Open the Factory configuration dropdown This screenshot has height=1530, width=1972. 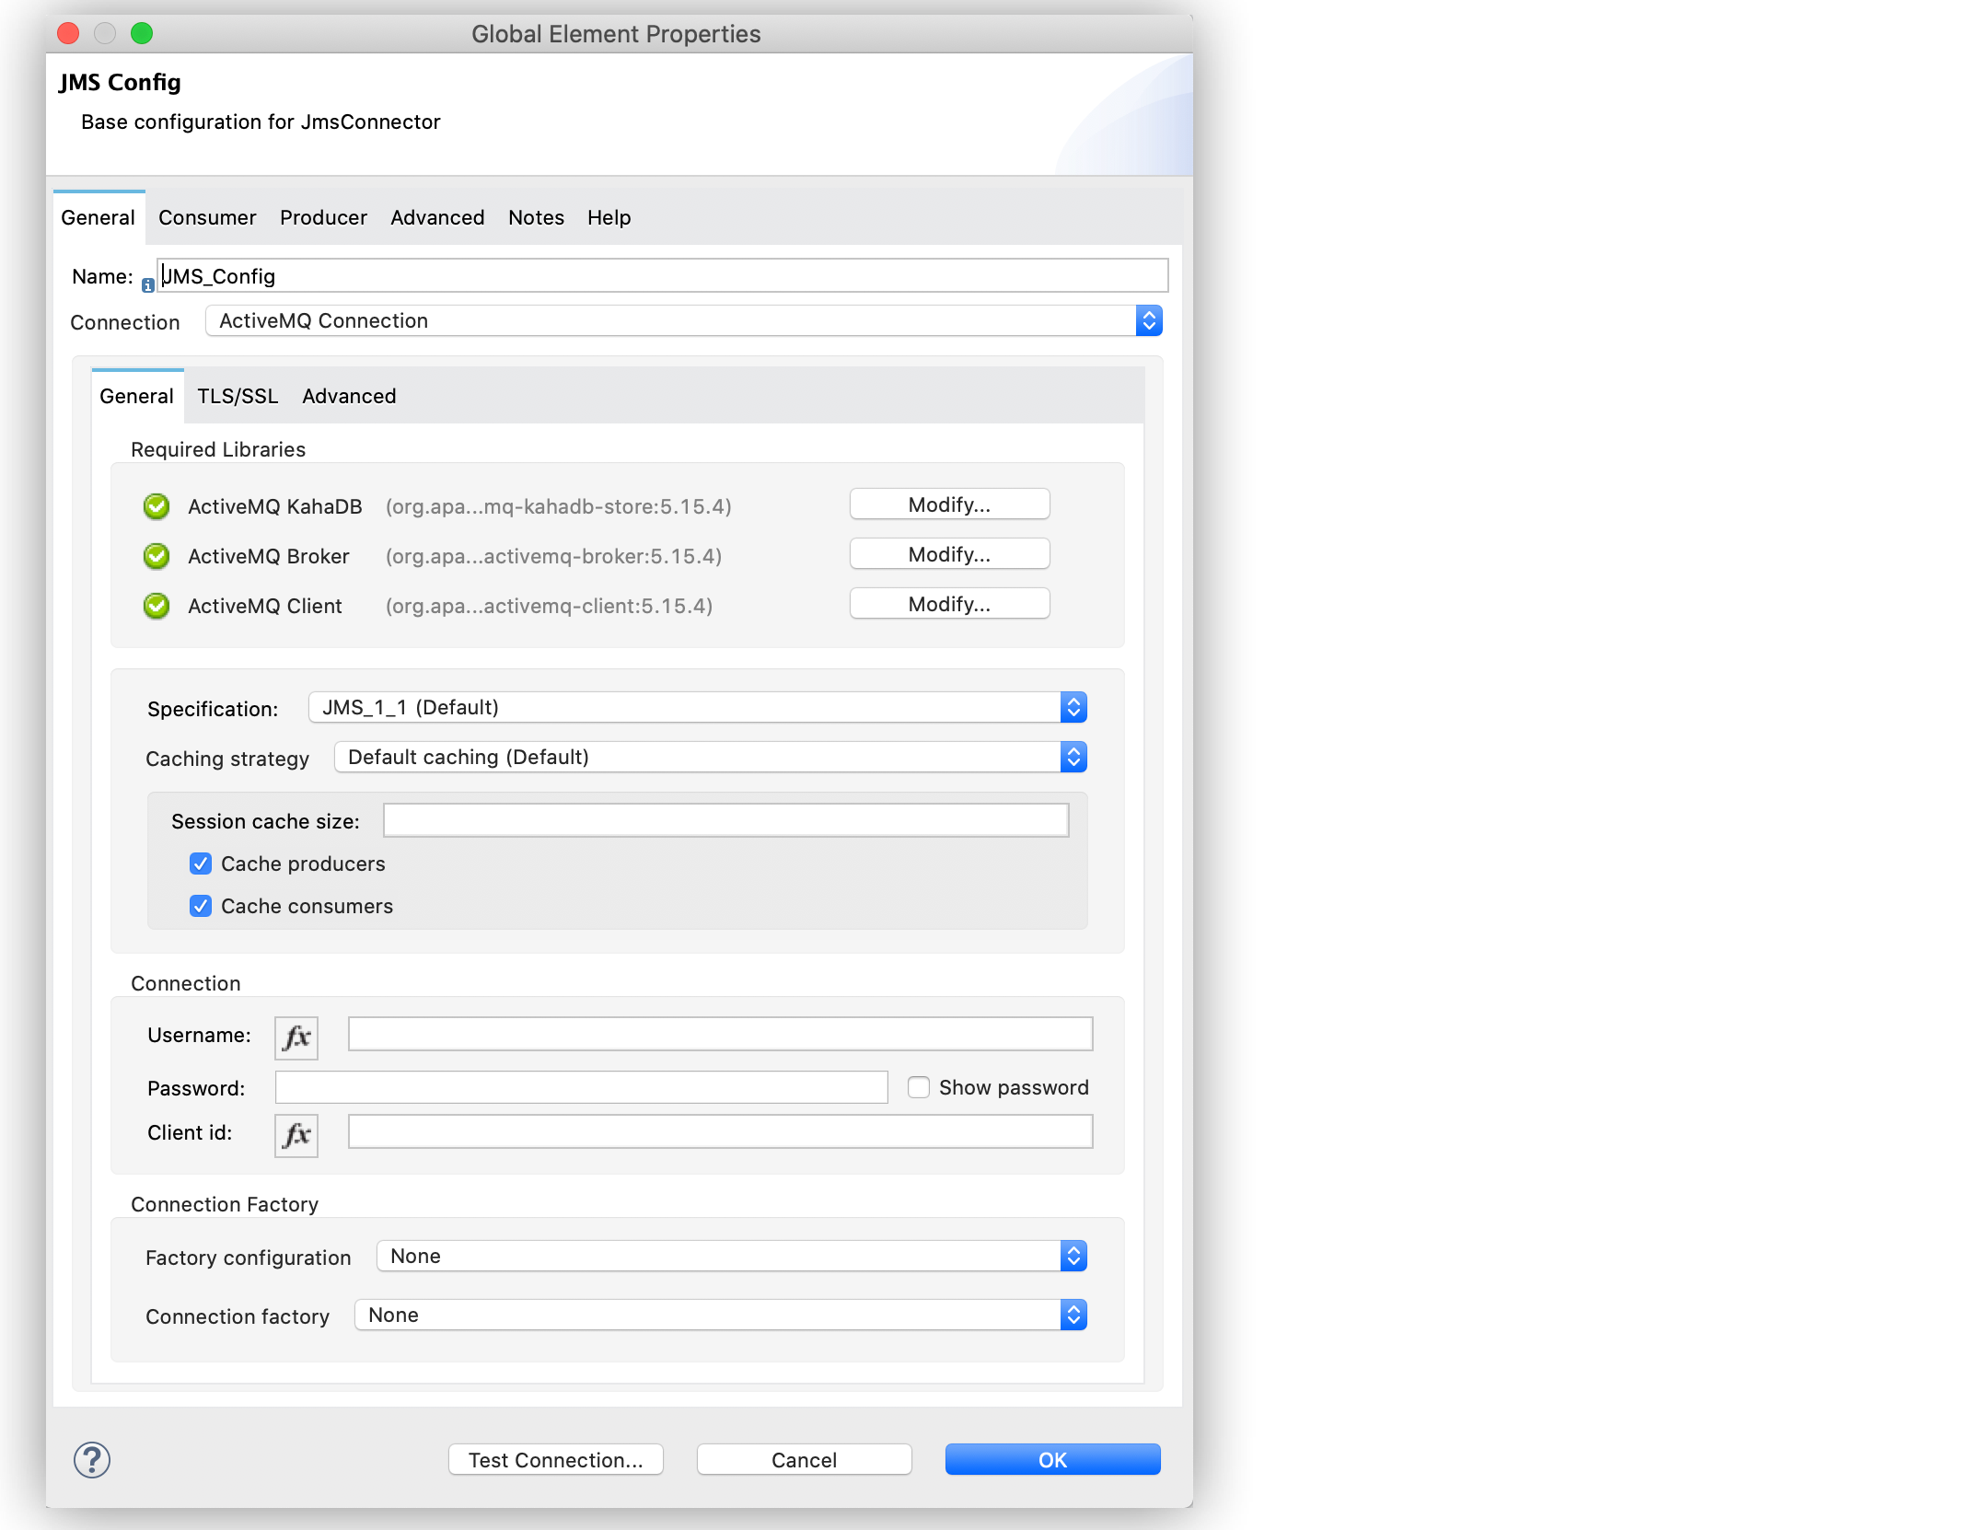pos(1073,1256)
